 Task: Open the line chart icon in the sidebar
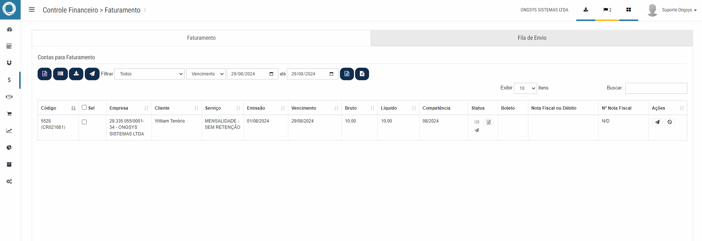(9, 131)
